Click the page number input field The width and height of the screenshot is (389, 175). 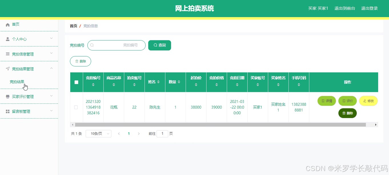click(x=162, y=133)
